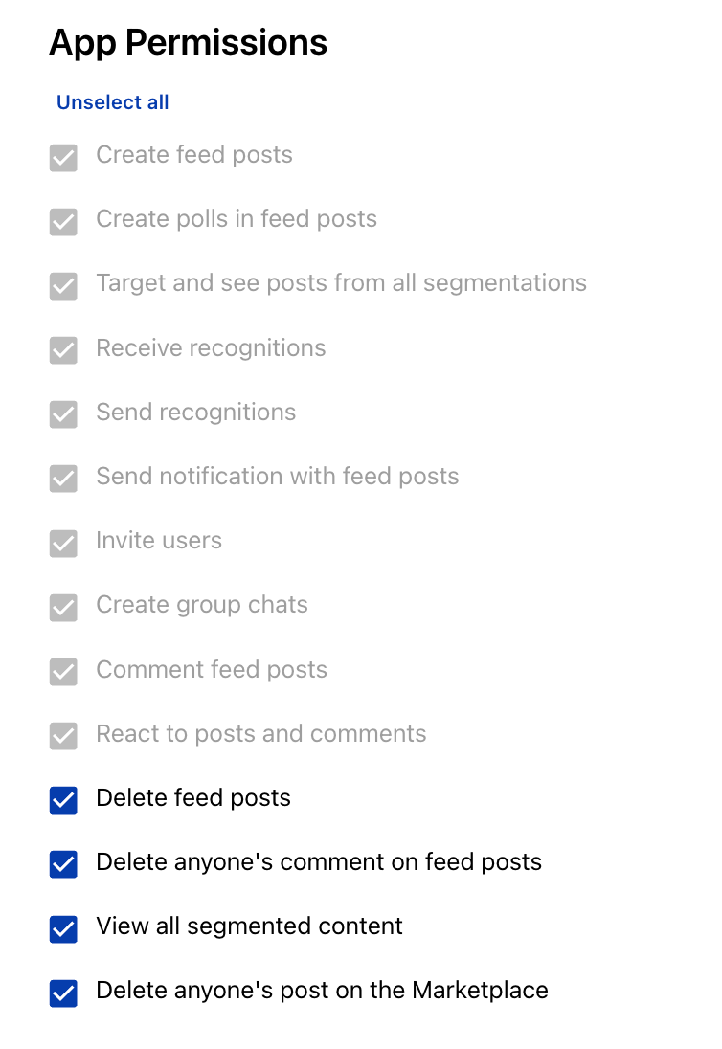Click the "Delete feed posts" label text

tap(193, 798)
